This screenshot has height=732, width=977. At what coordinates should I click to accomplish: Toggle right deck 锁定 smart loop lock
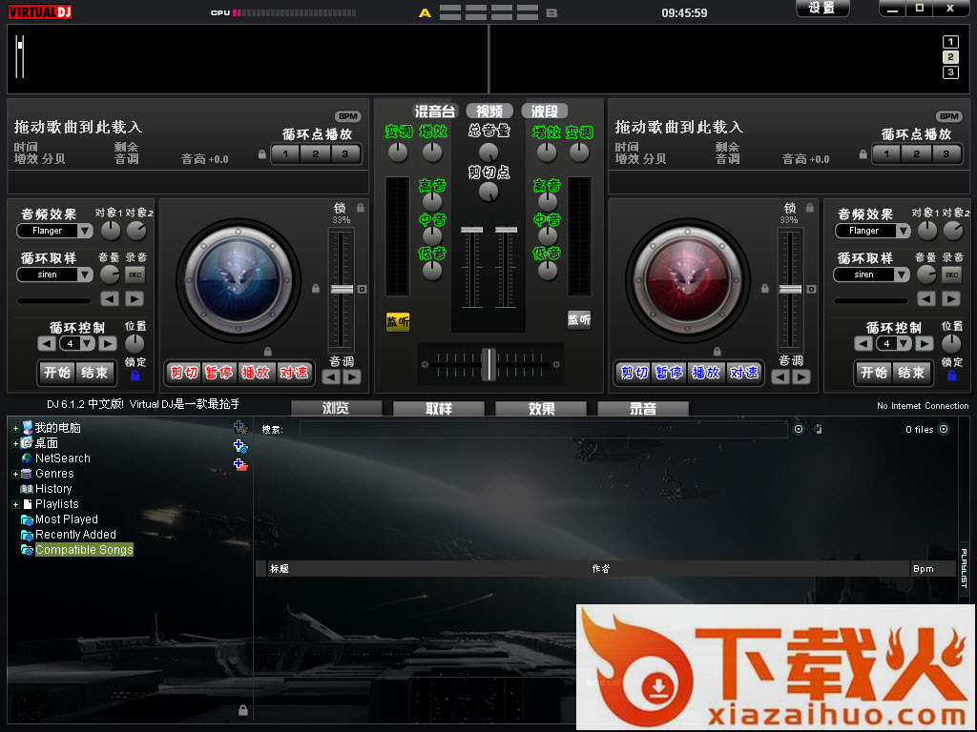(x=951, y=376)
